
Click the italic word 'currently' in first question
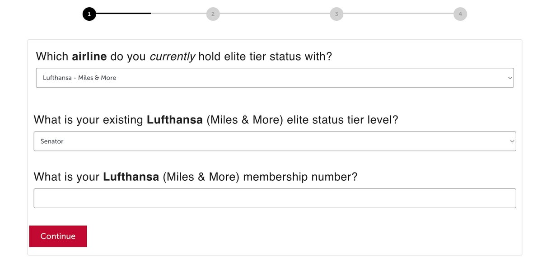click(x=172, y=56)
